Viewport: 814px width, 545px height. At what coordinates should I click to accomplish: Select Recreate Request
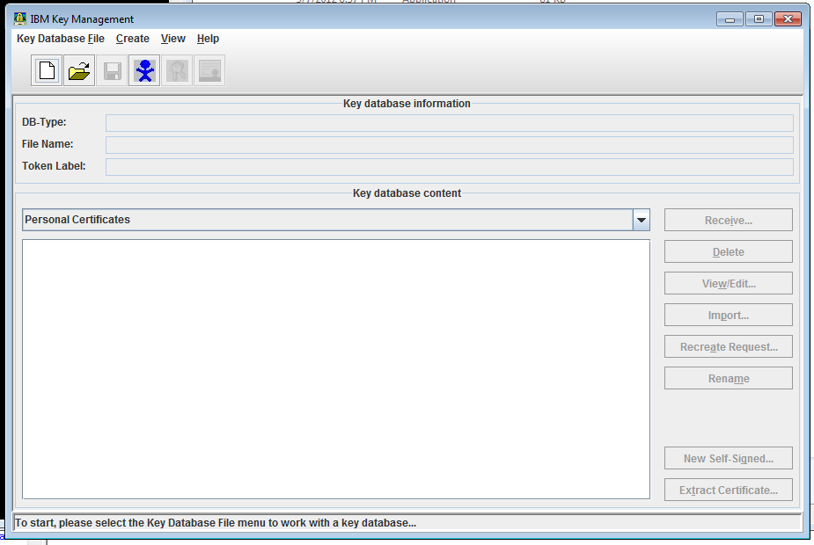pyautogui.click(x=728, y=346)
